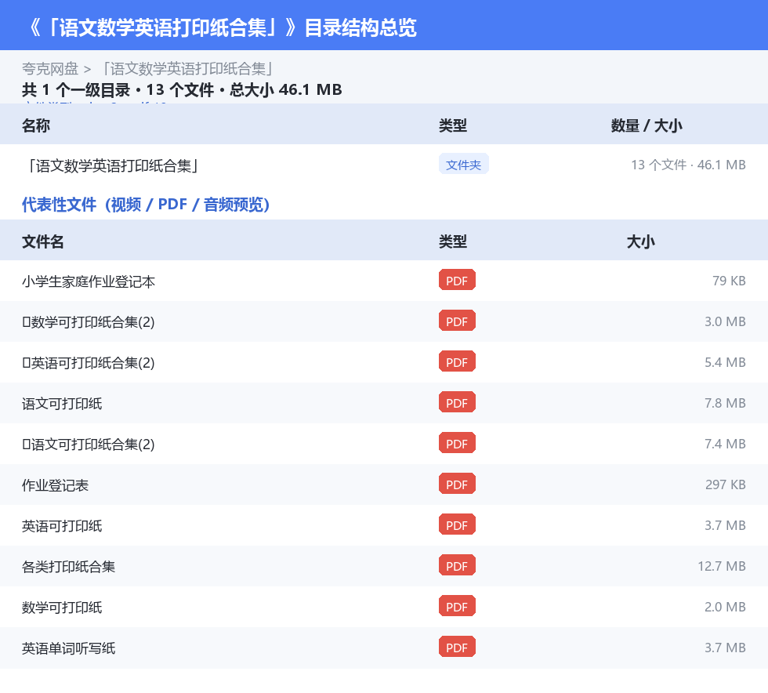Click the 代表性文件 section heading

click(x=146, y=205)
